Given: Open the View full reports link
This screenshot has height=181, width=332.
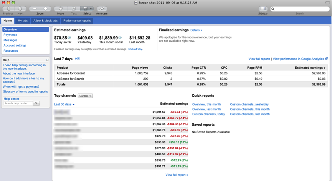Looking at the screenshot, I should [259, 59].
